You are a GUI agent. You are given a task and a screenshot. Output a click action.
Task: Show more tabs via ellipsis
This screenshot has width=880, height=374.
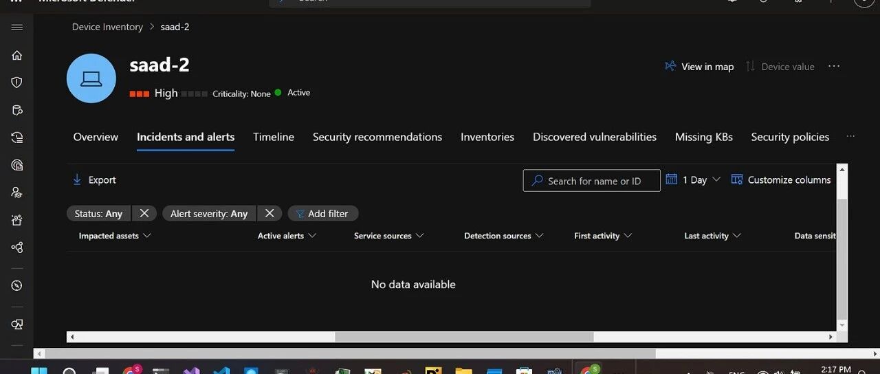pyautogui.click(x=850, y=136)
